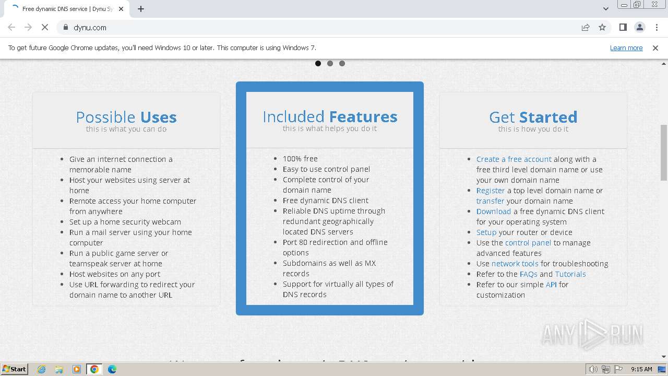
Task: Open the Windows Start menu
Action: coord(15,369)
